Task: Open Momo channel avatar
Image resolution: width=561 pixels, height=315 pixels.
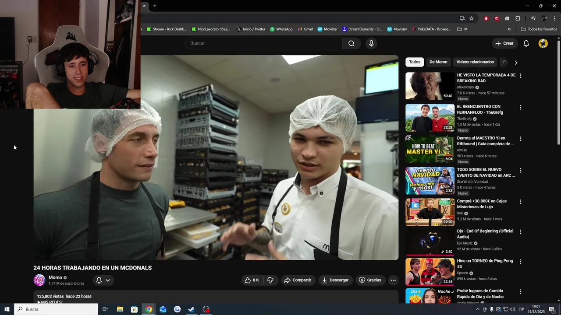Action: 39,280
